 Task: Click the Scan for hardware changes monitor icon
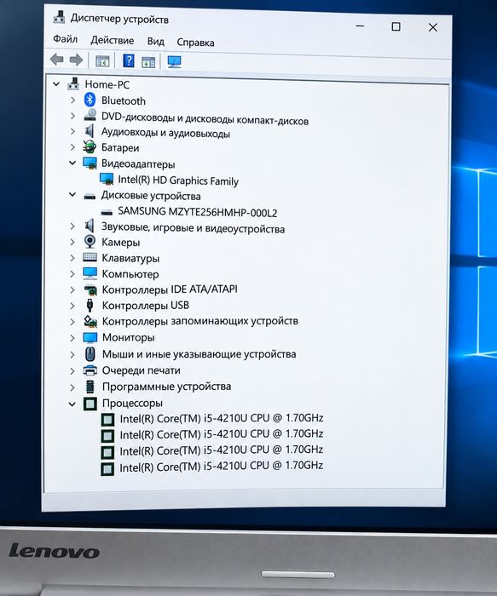tap(174, 62)
